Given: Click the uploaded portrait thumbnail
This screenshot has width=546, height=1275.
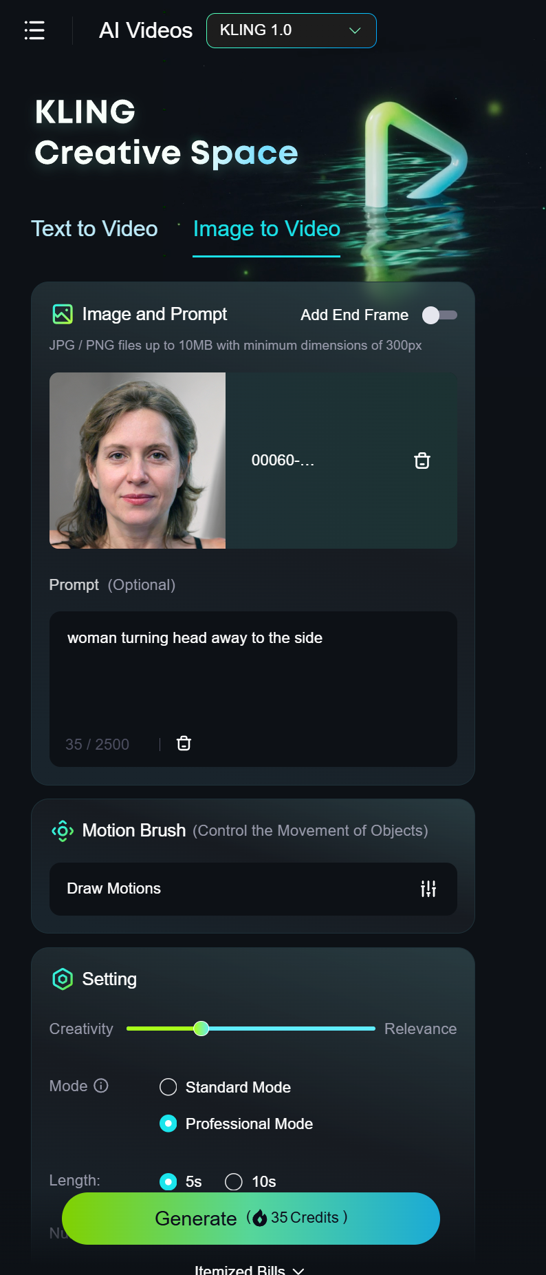Looking at the screenshot, I should pyautogui.click(x=138, y=461).
